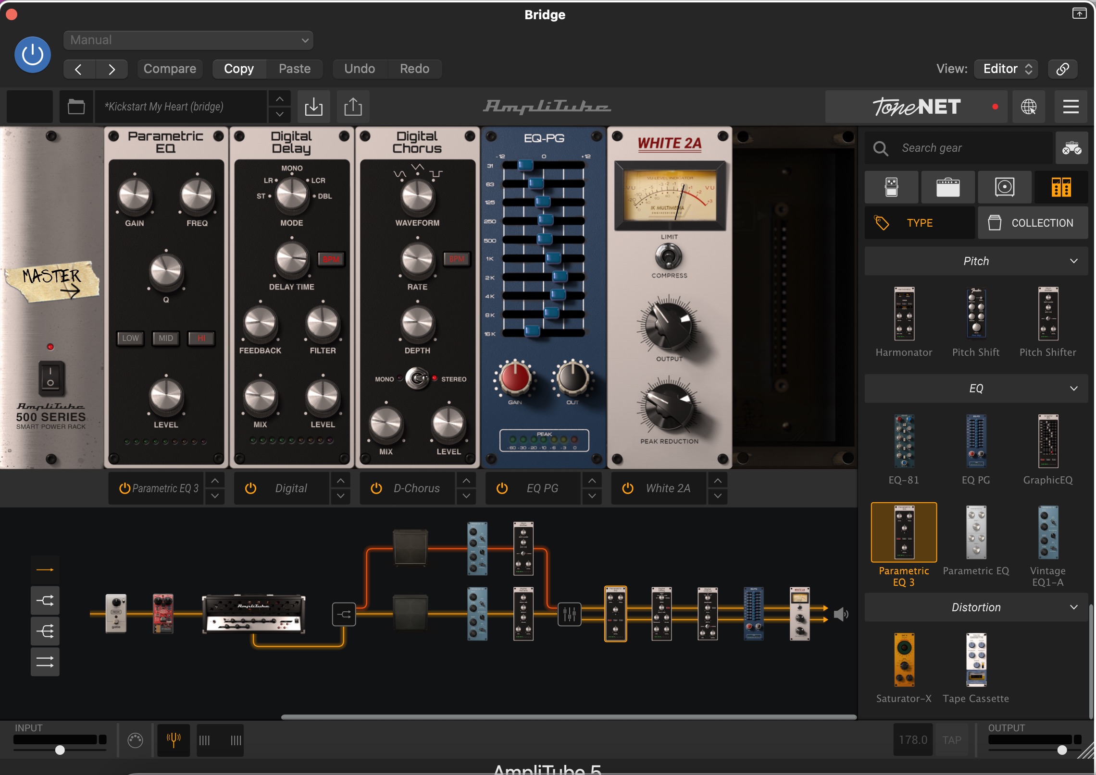Toggle Parametric EQ 3 power button
Screen dimensions: 1096x775
coord(125,488)
